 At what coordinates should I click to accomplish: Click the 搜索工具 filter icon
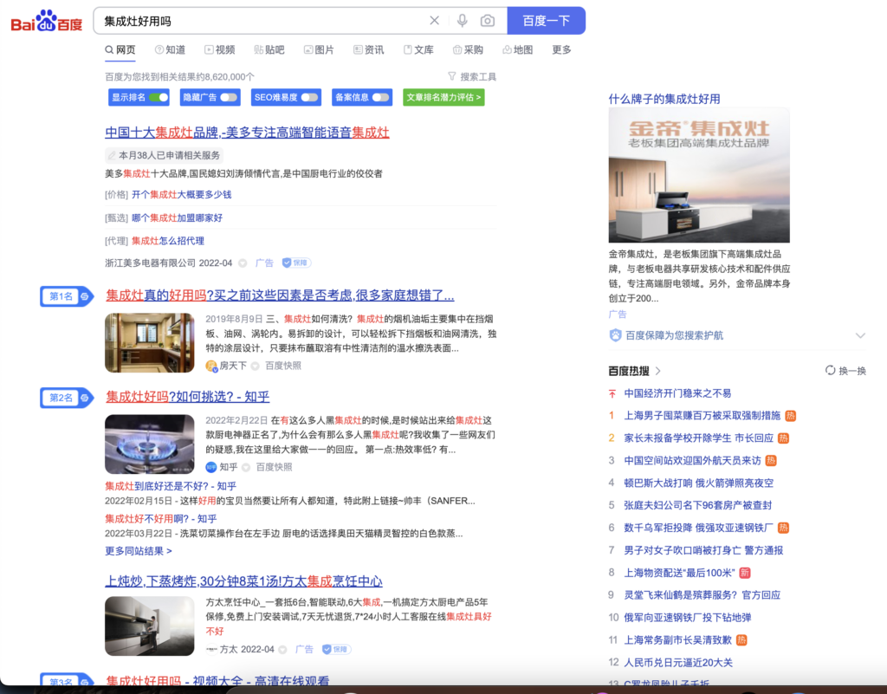pyautogui.click(x=452, y=76)
